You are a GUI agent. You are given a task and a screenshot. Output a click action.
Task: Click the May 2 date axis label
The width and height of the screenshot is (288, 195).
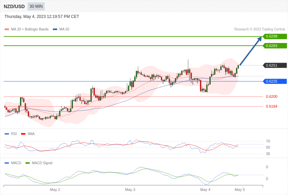(55, 190)
